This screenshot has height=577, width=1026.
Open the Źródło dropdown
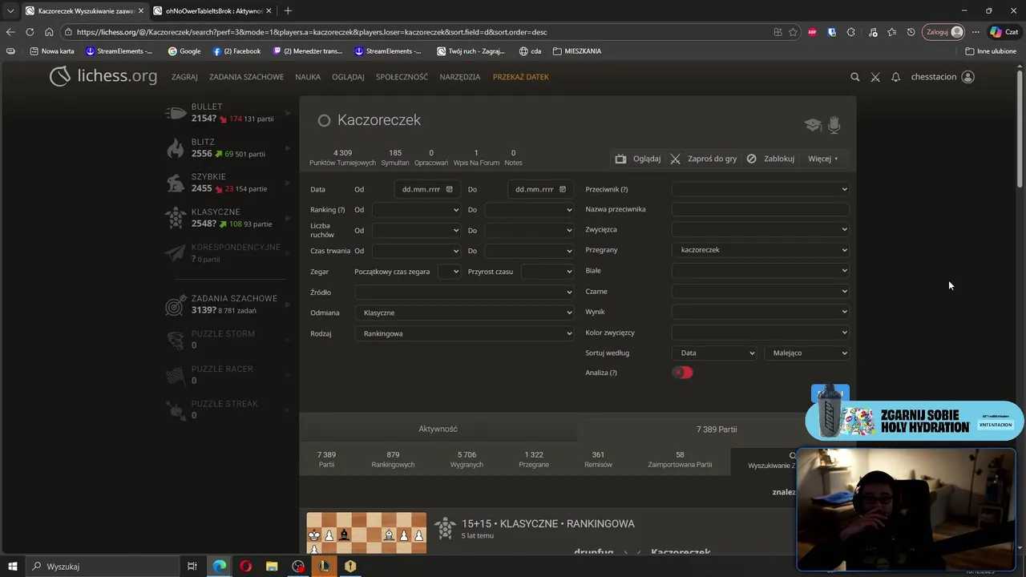pos(464,293)
